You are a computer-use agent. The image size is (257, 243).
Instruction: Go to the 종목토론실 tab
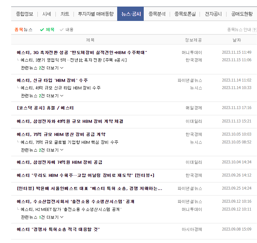coord(185,14)
